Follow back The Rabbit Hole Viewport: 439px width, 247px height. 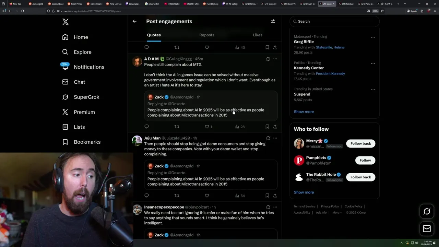360,177
